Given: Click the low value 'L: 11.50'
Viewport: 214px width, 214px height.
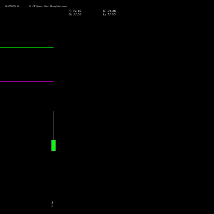Looking at the screenshot, I should coord(109,15).
